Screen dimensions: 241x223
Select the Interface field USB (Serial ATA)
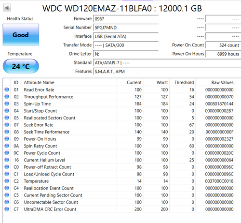pyautogui.click(x=126, y=36)
